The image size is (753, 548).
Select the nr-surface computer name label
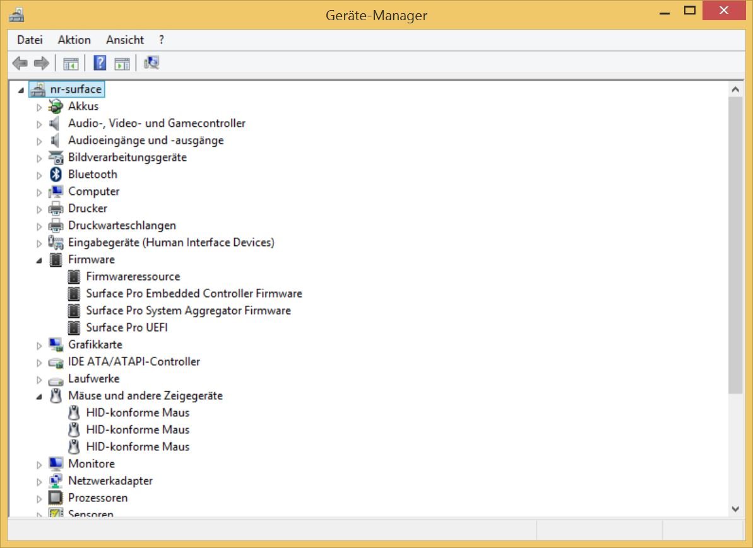coord(76,90)
